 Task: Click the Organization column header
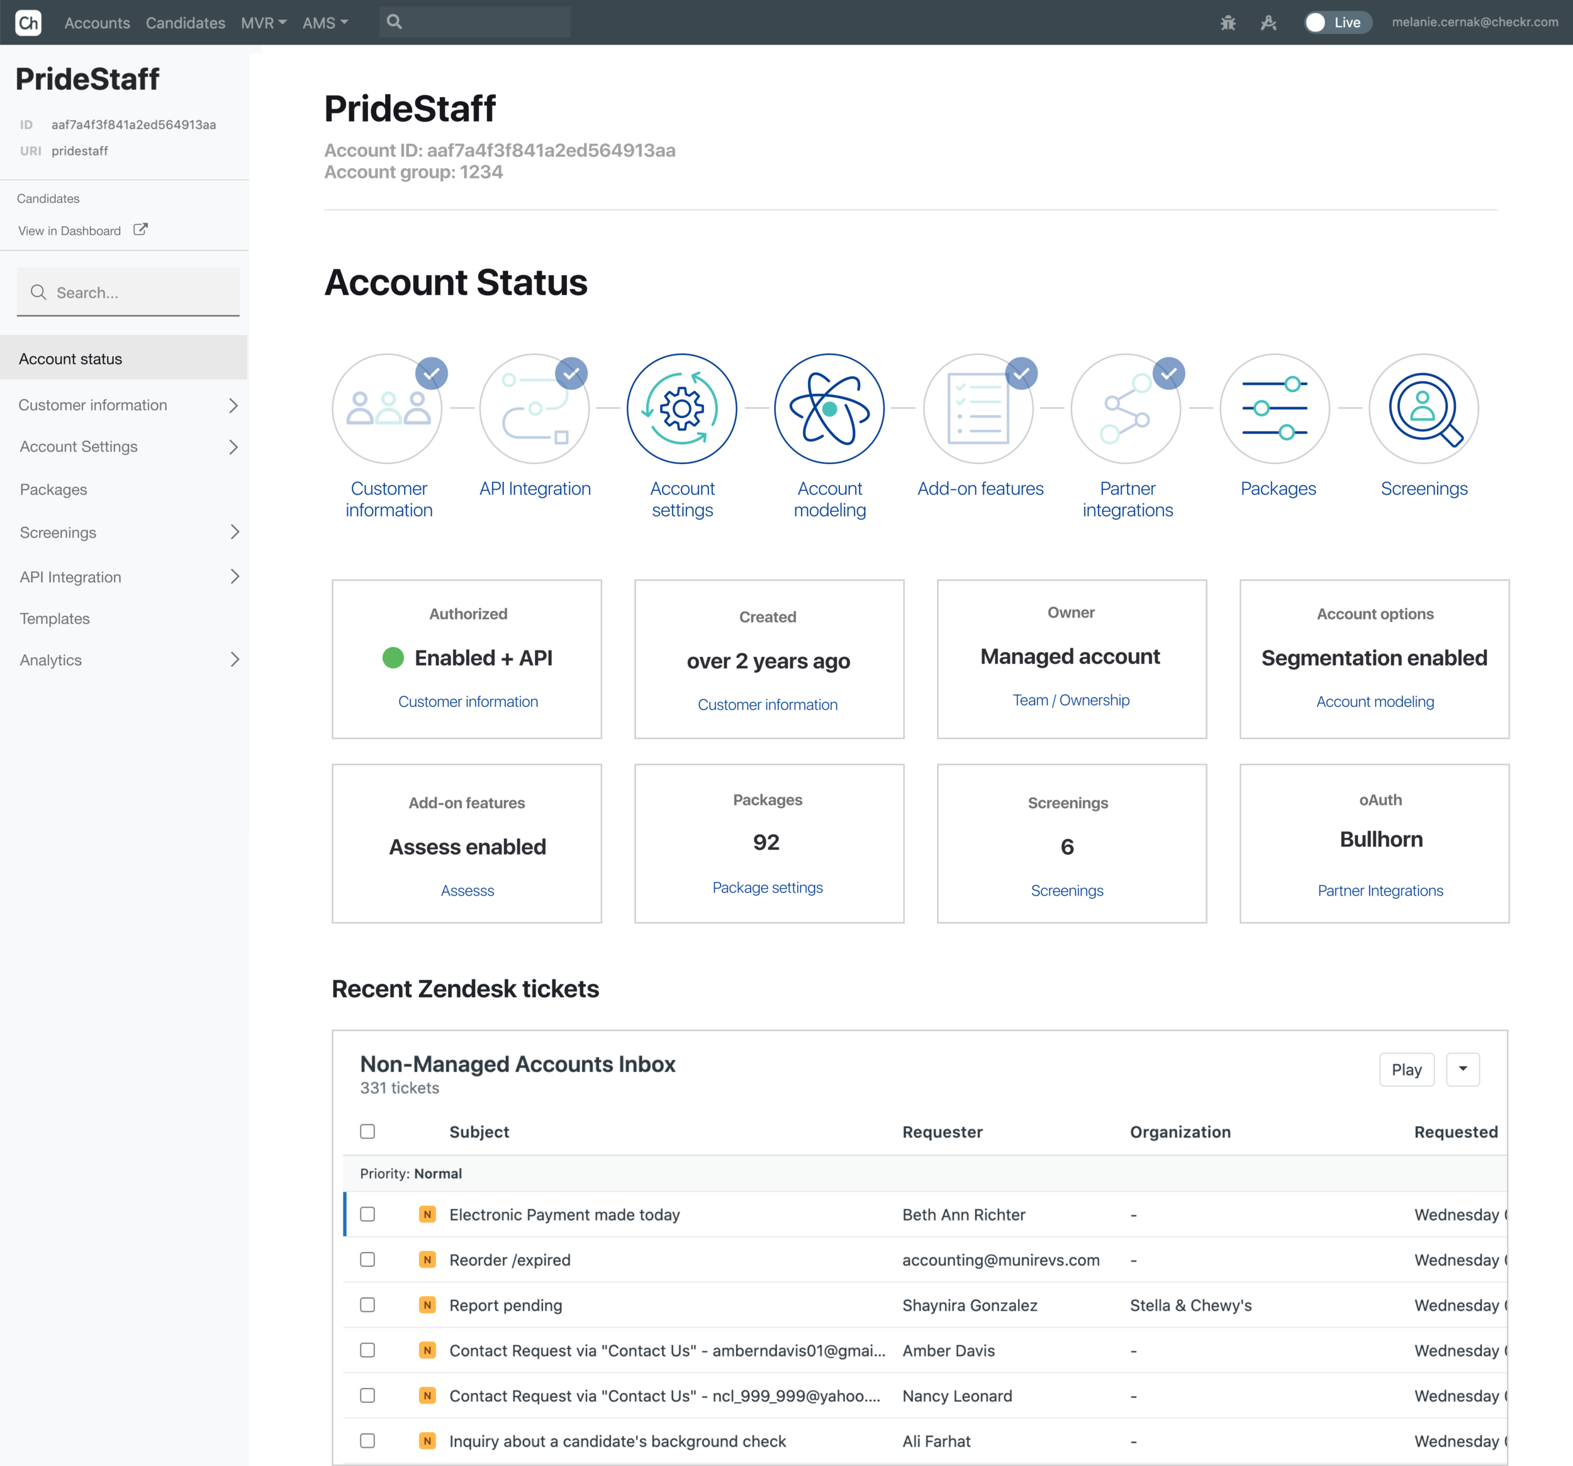tap(1180, 1132)
